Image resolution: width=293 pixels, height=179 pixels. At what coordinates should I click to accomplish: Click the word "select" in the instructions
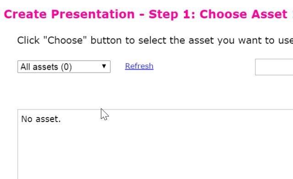[152, 40]
